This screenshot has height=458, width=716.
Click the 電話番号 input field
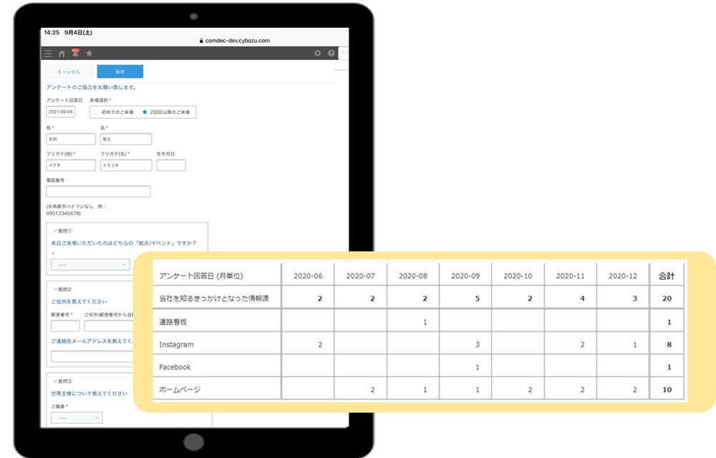pyautogui.click(x=98, y=191)
